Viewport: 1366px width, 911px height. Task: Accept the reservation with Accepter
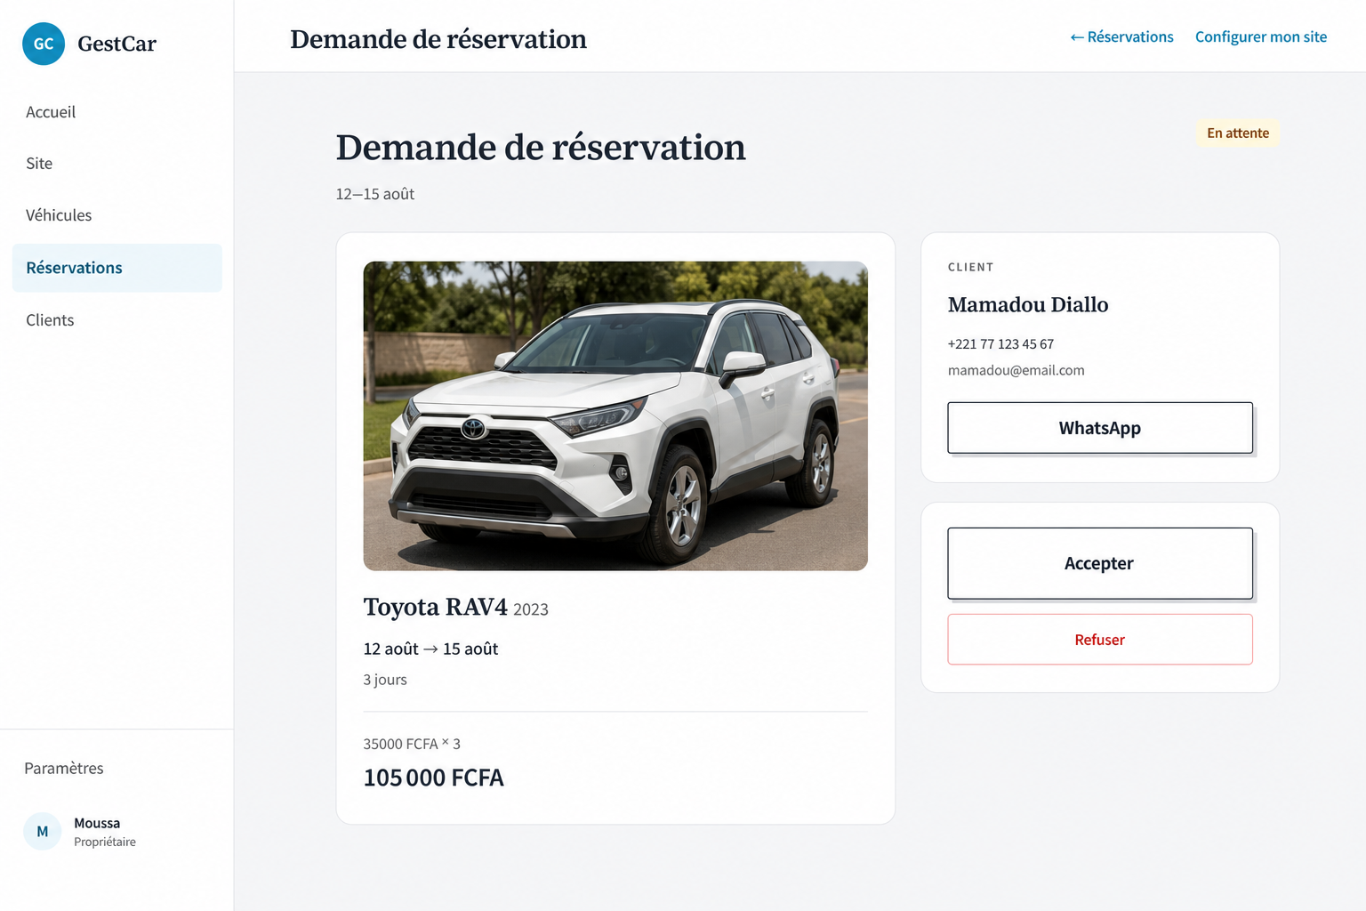(1100, 563)
